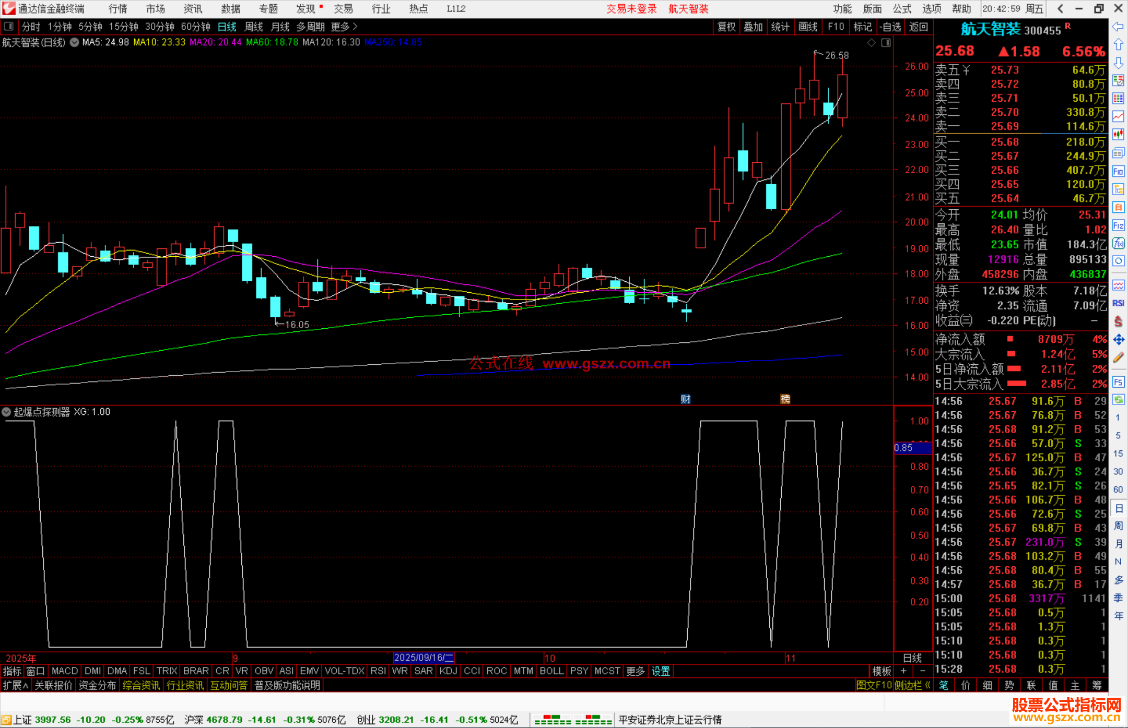Expand dropdown beside 起爆点探测器 indicator
The image size is (1128, 728).
(6, 412)
